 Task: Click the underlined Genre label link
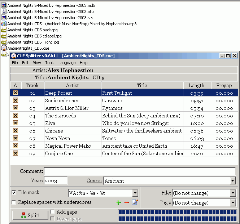click(x=94, y=181)
